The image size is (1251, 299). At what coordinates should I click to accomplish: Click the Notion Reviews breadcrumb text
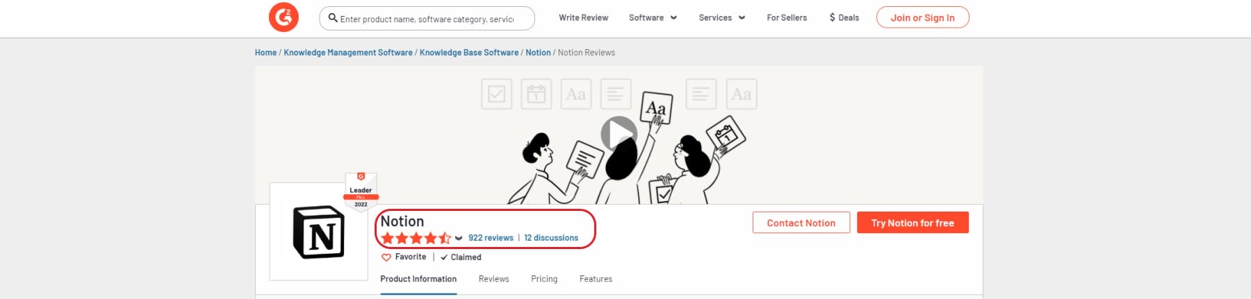click(x=586, y=53)
